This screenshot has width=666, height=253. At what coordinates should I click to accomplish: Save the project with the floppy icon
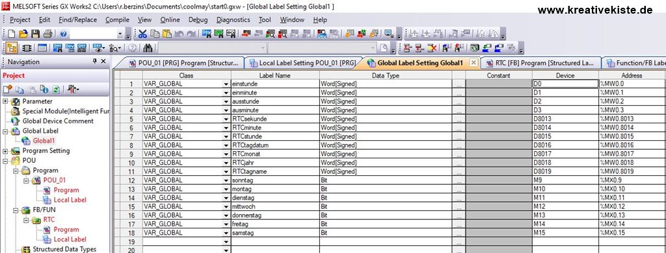pyautogui.click(x=35, y=34)
